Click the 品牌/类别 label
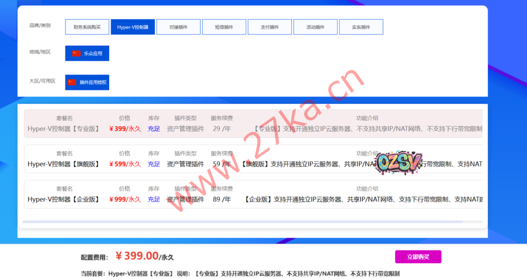The width and height of the screenshot is (527, 278). [40, 25]
